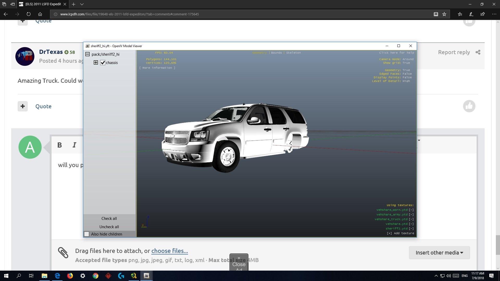Open Insert other media dropdown
This screenshot has width=500, height=281.
439,253
